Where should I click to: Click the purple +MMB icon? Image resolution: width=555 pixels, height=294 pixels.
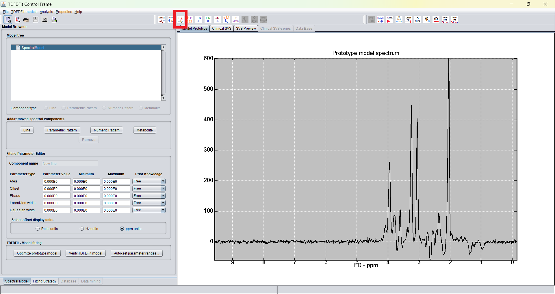(x=236, y=20)
